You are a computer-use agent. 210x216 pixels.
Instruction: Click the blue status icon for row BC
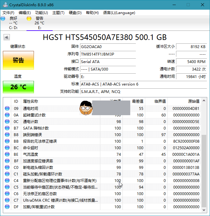pyautogui.click(x=7, y=148)
